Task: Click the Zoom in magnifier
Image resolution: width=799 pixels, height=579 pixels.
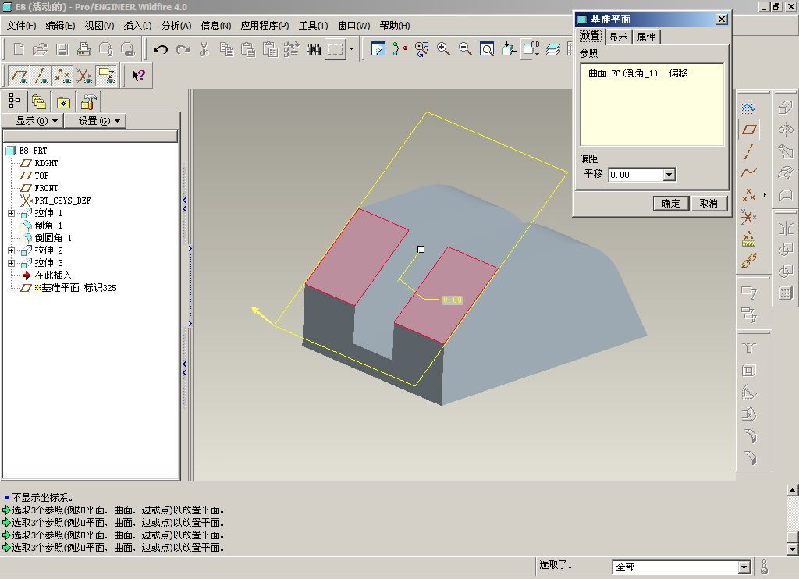Action: point(443,49)
